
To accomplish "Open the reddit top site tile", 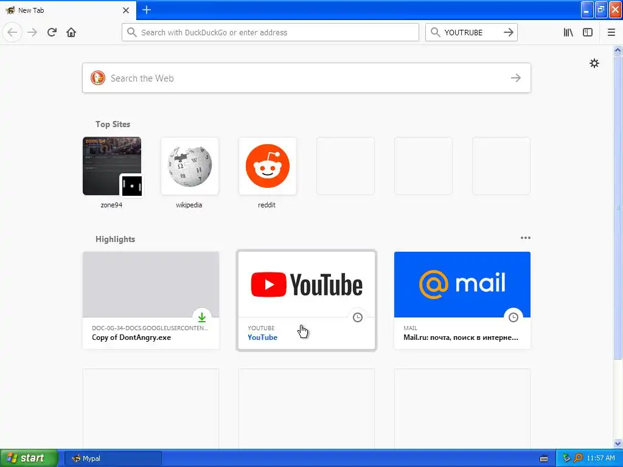I will point(267,172).
